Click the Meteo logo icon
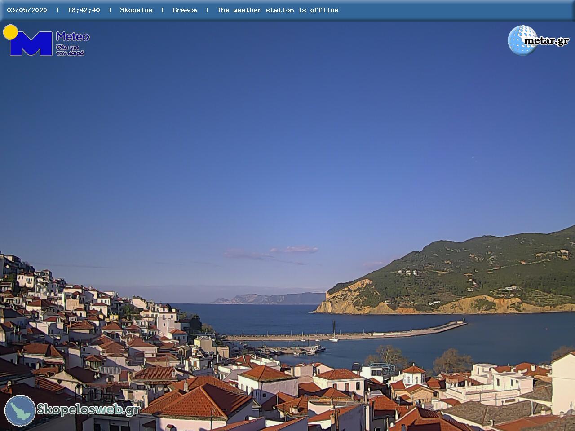Image resolution: width=575 pixels, height=431 pixels. click(28, 40)
